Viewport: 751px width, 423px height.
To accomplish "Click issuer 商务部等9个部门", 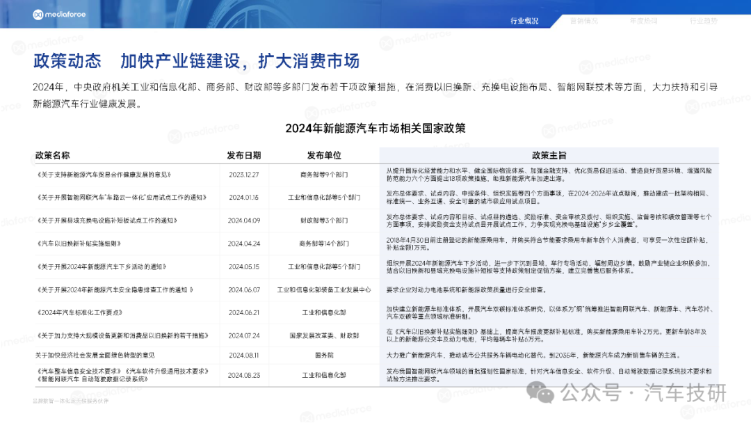I will [x=324, y=175].
